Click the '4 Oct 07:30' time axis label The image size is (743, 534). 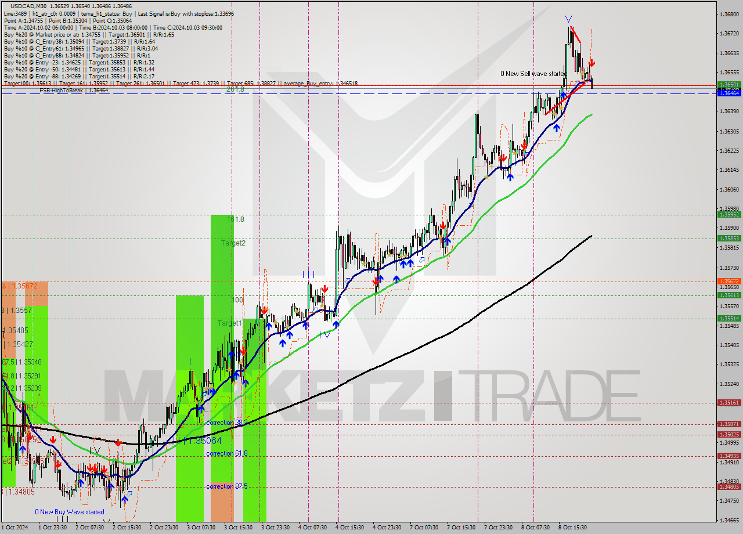(x=312, y=528)
